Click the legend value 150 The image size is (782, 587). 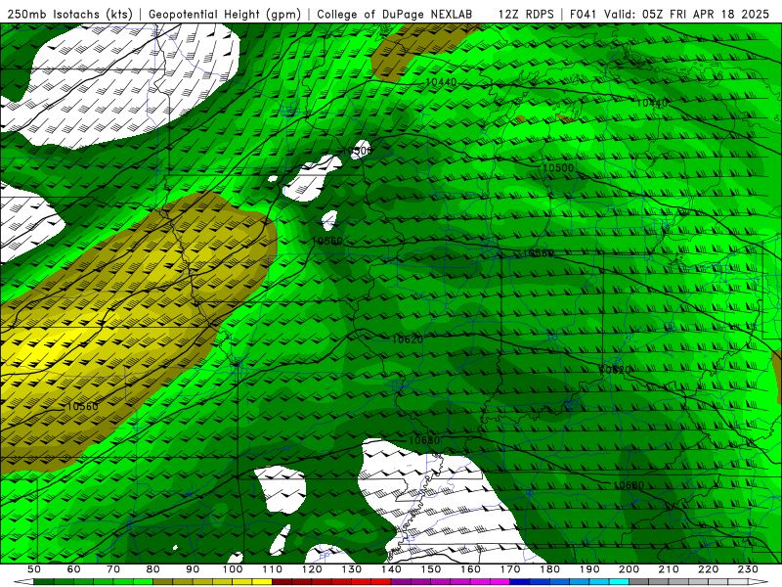tap(431, 569)
